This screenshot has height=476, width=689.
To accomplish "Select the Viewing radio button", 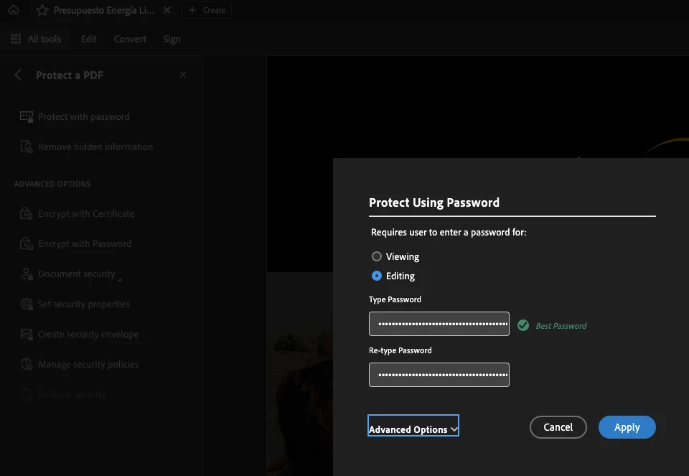I will pyautogui.click(x=377, y=256).
